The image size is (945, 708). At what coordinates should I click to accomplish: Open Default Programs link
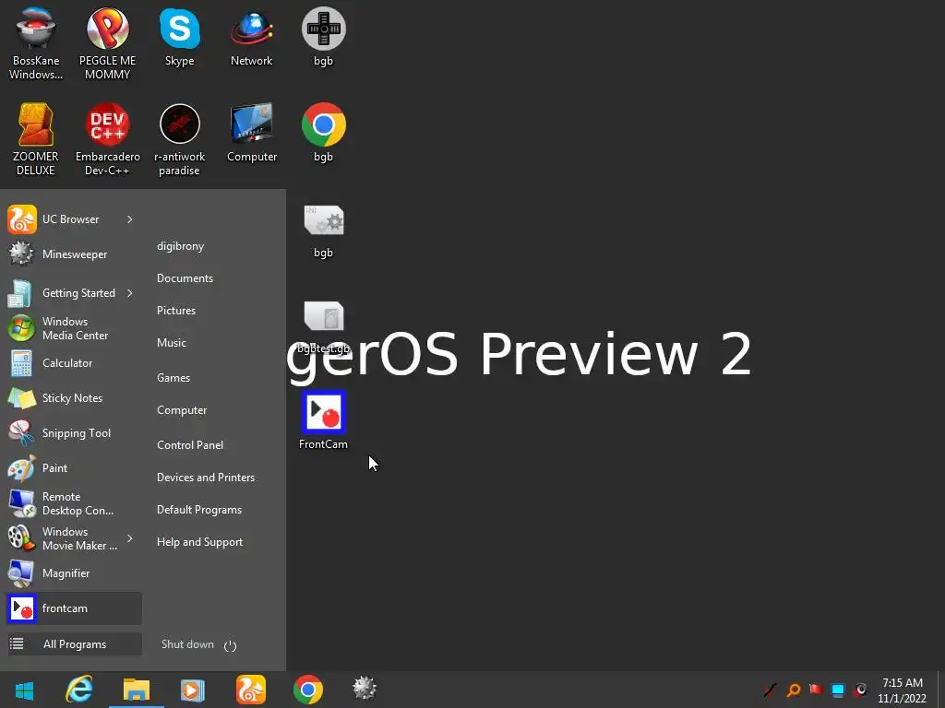coord(199,509)
